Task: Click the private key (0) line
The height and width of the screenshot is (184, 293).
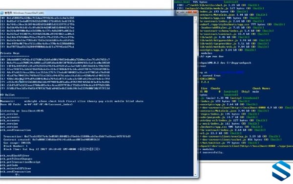Action: point(55,60)
